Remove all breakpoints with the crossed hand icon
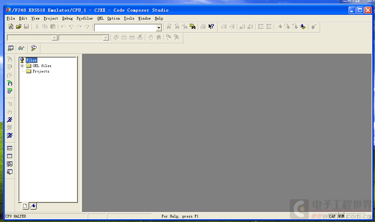Screen dimensions: 375x222 pos(159,37)
